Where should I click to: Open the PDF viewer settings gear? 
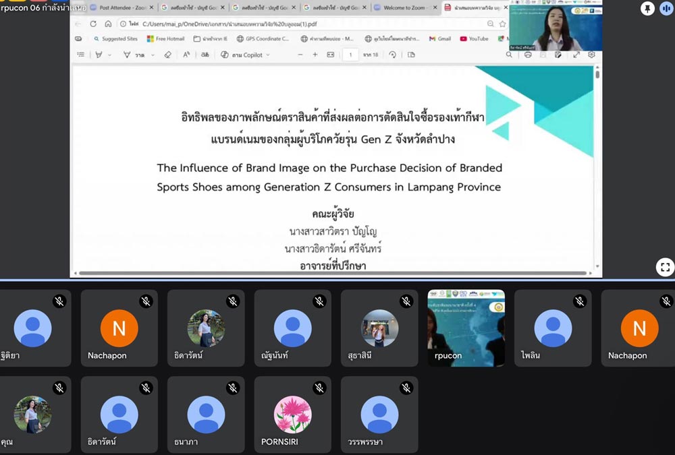(591, 55)
